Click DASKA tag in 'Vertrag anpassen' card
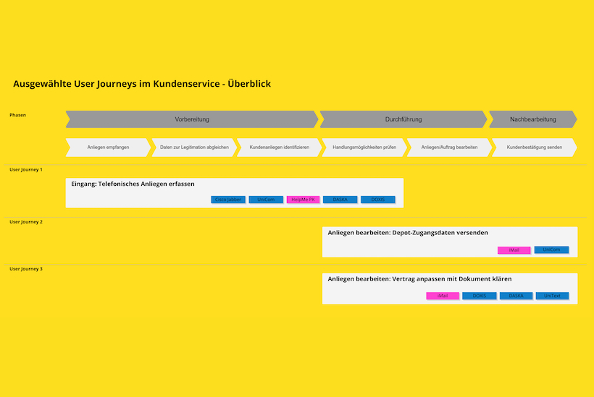 [x=516, y=296]
